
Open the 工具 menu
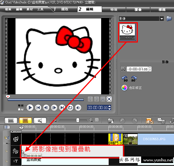click(40, 9)
